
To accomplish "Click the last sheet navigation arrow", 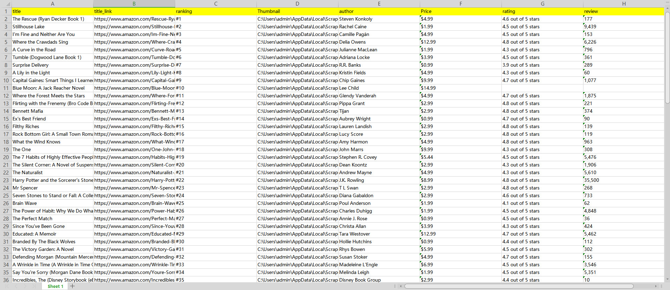I will pos(34,286).
